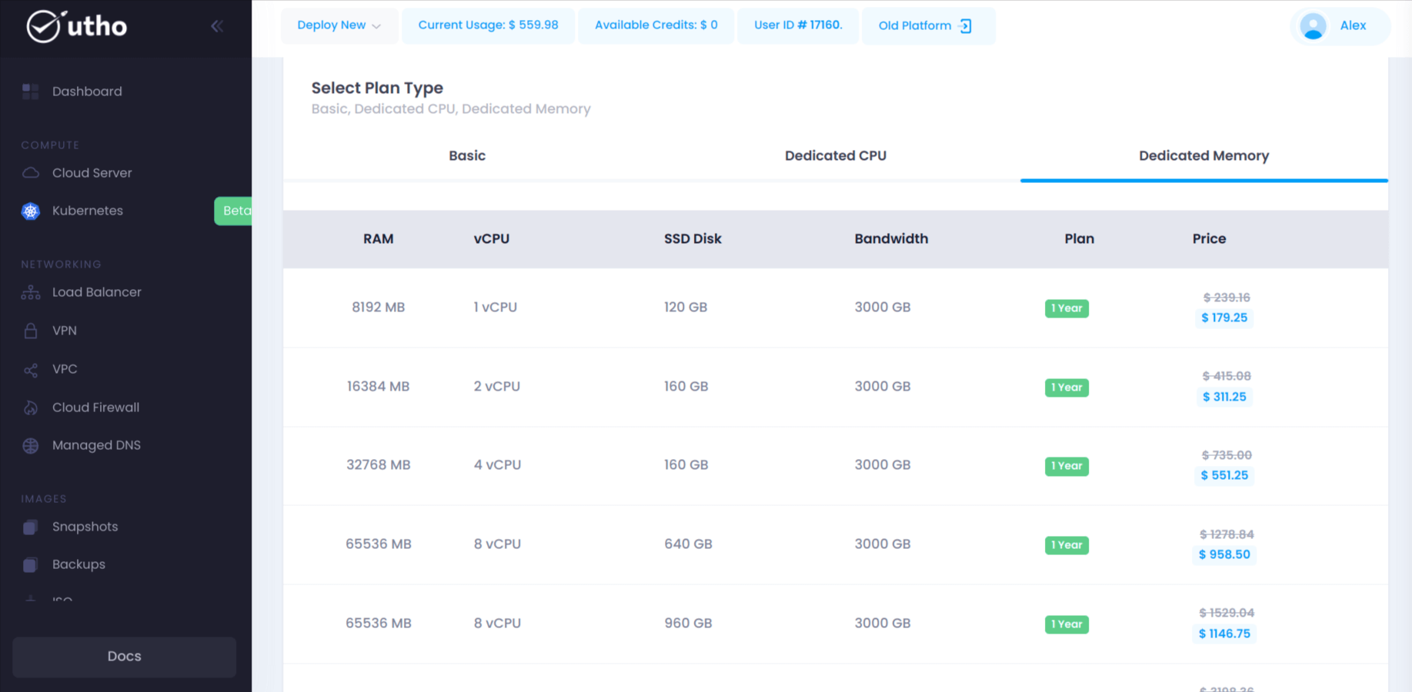Go to the Old Platform link
The width and height of the screenshot is (1412, 692).
point(926,26)
